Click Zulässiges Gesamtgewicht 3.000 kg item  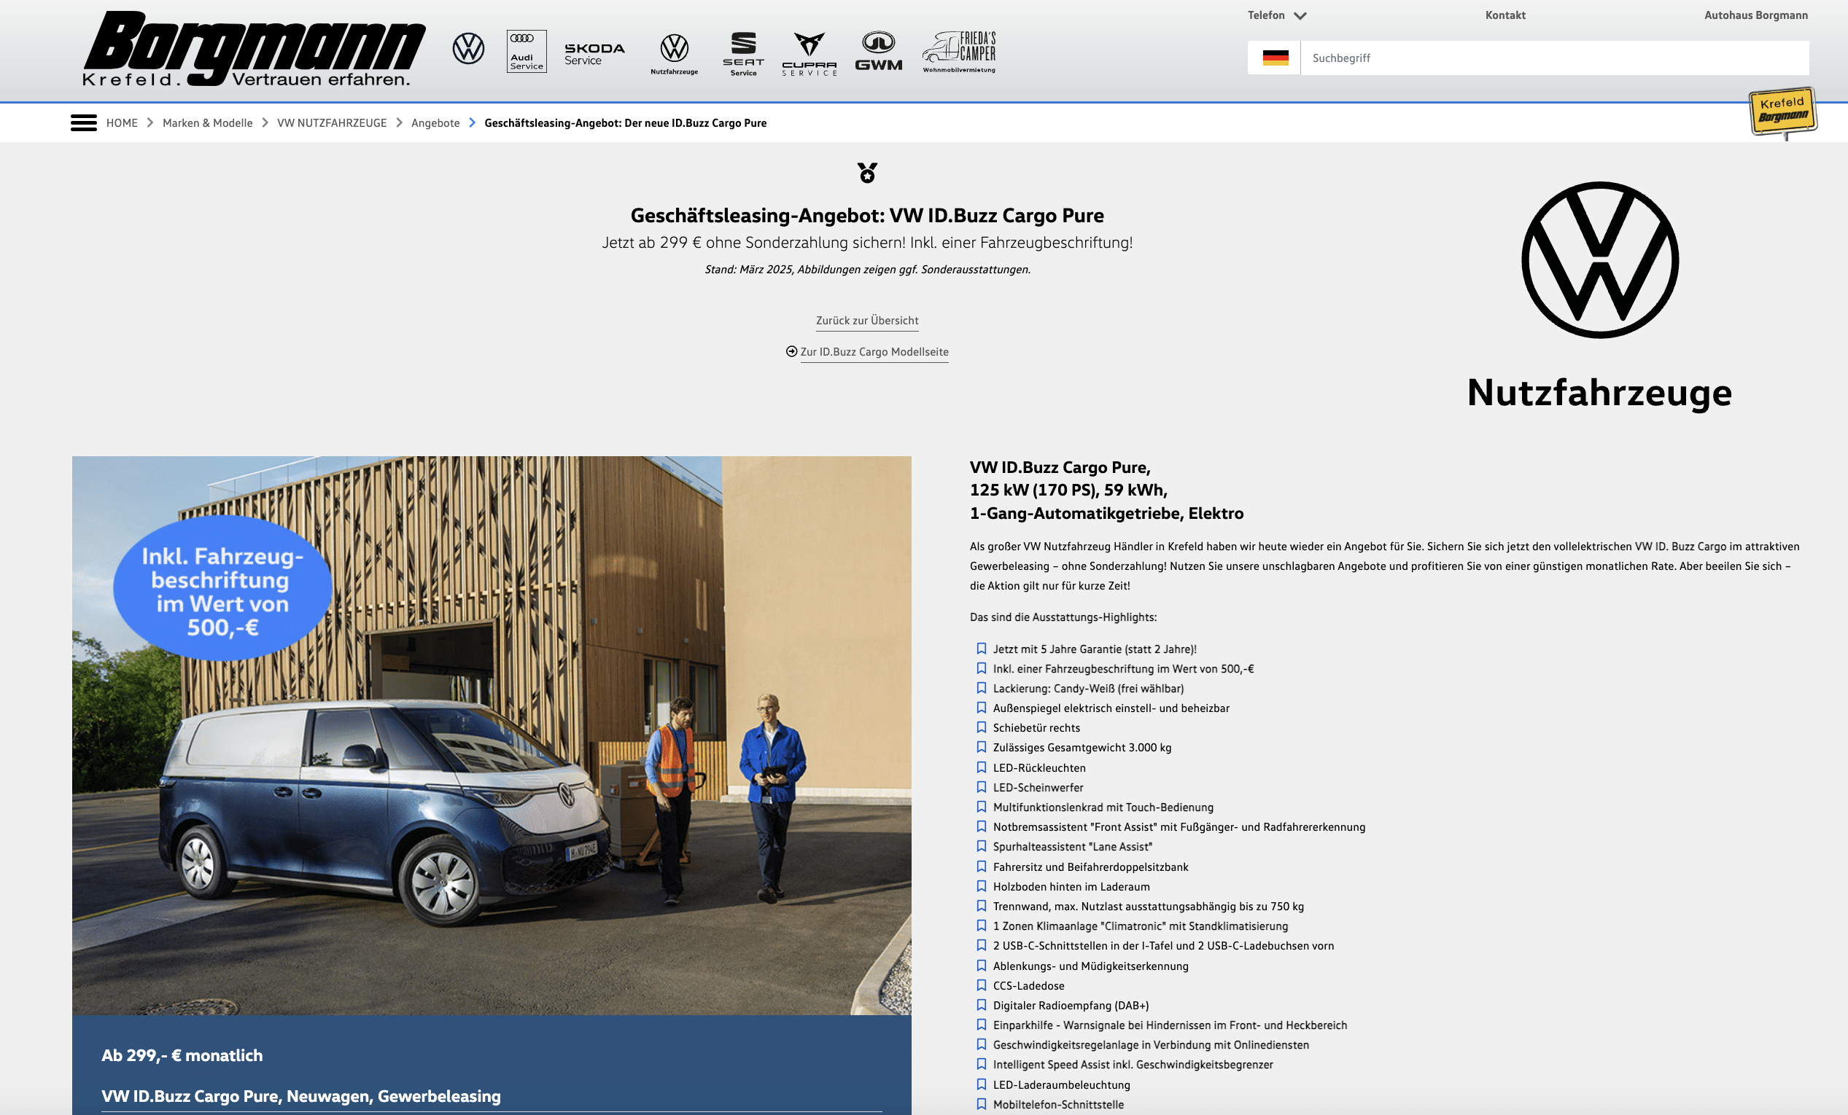click(x=1082, y=748)
